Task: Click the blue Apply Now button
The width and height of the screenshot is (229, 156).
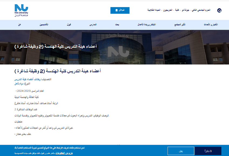Action: 120,10
